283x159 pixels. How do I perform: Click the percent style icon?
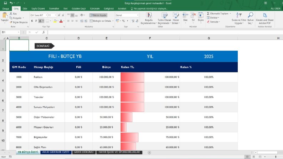coord(123,21)
